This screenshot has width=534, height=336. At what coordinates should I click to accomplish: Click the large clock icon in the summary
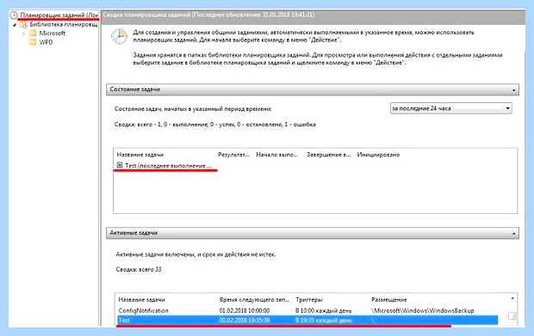tap(119, 36)
